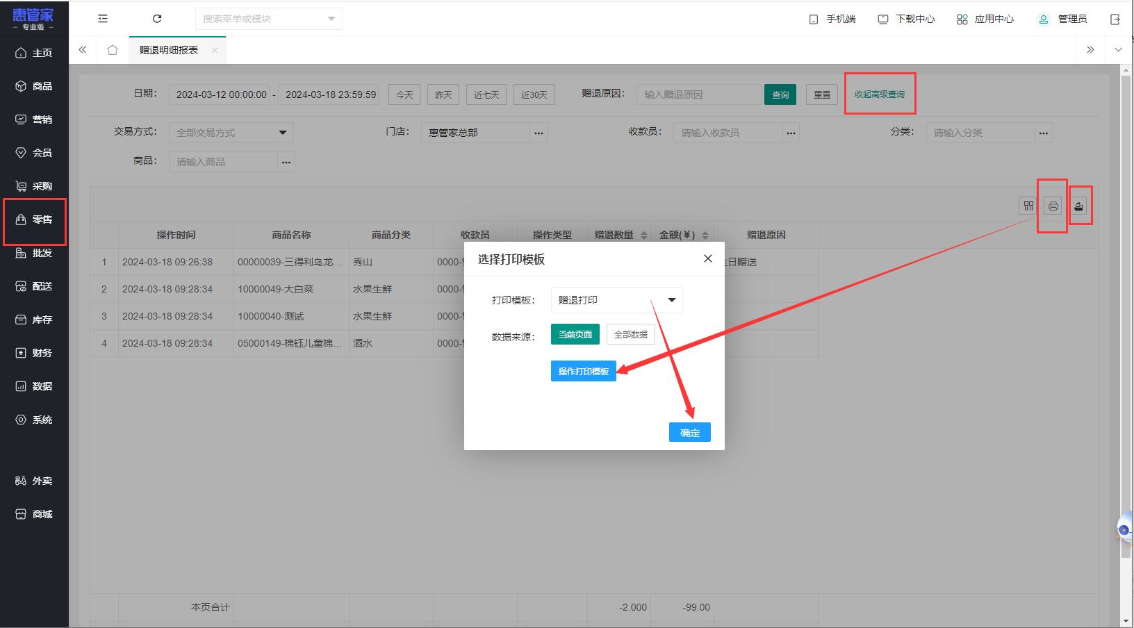The width and height of the screenshot is (1134, 628).
Task: Filter by 今天 today
Action: [404, 94]
